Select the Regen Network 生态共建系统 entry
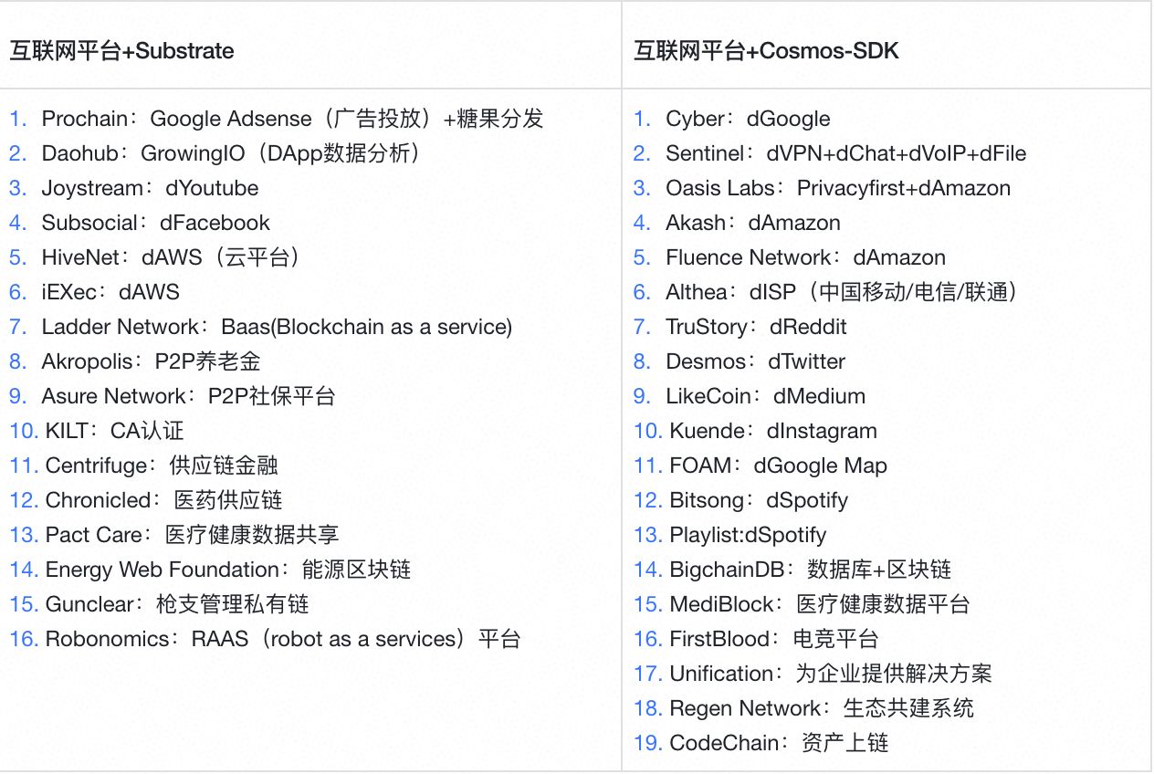 click(823, 708)
